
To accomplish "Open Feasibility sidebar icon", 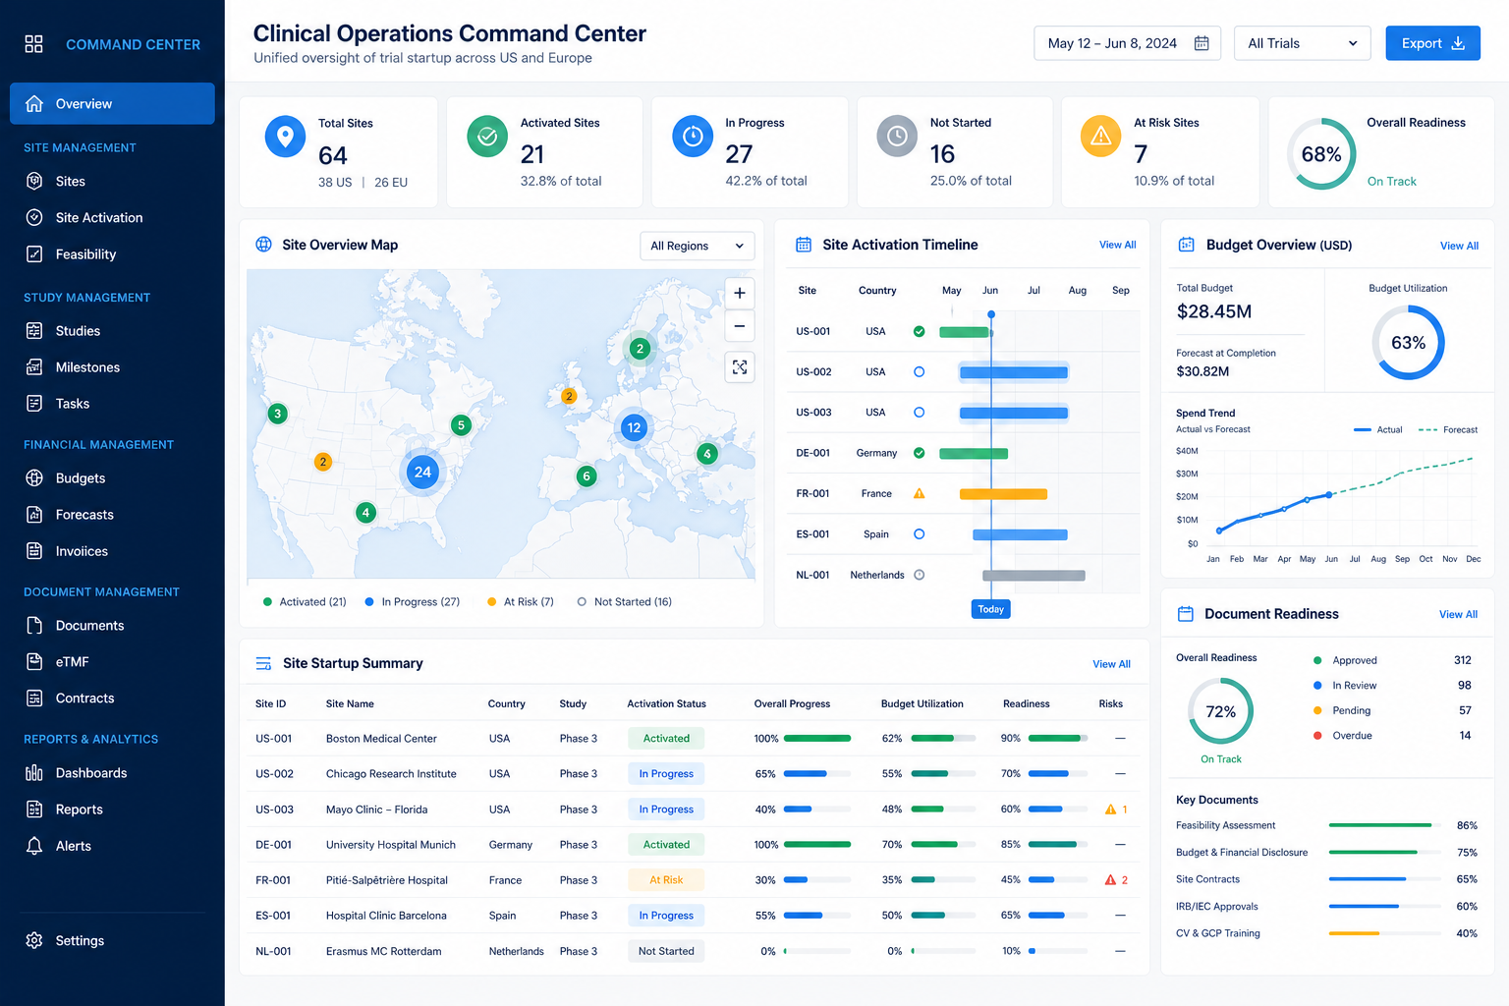I will [34, 253].
